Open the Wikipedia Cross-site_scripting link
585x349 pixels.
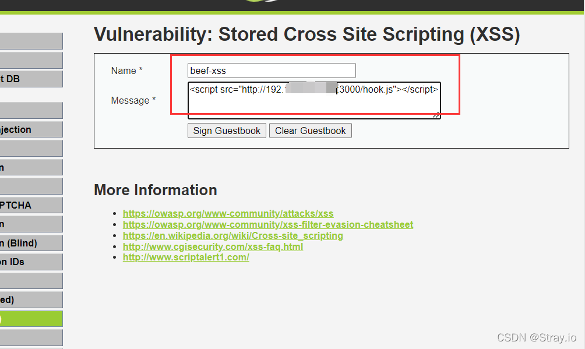point(233,236)
